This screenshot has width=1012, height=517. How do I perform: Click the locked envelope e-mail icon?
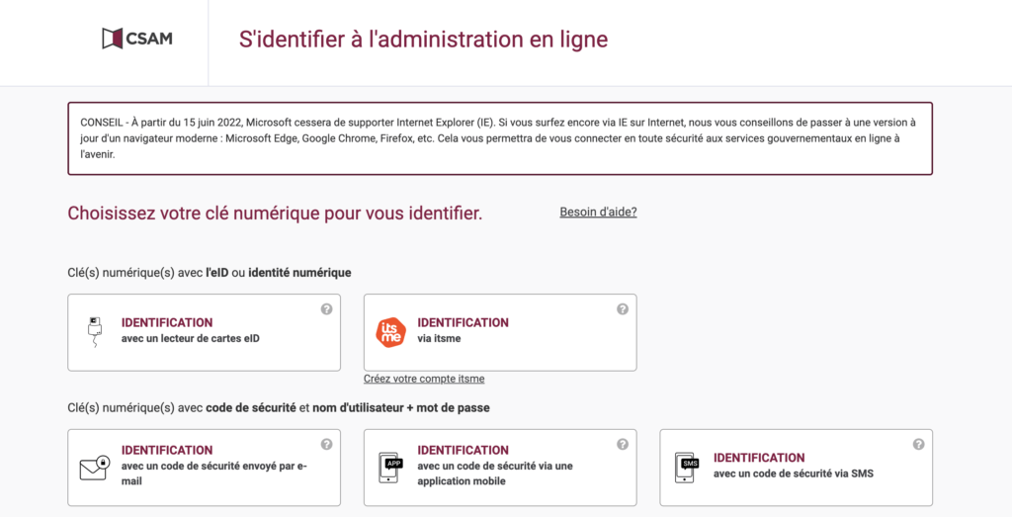pyautogui.click(x=95, y=468)
